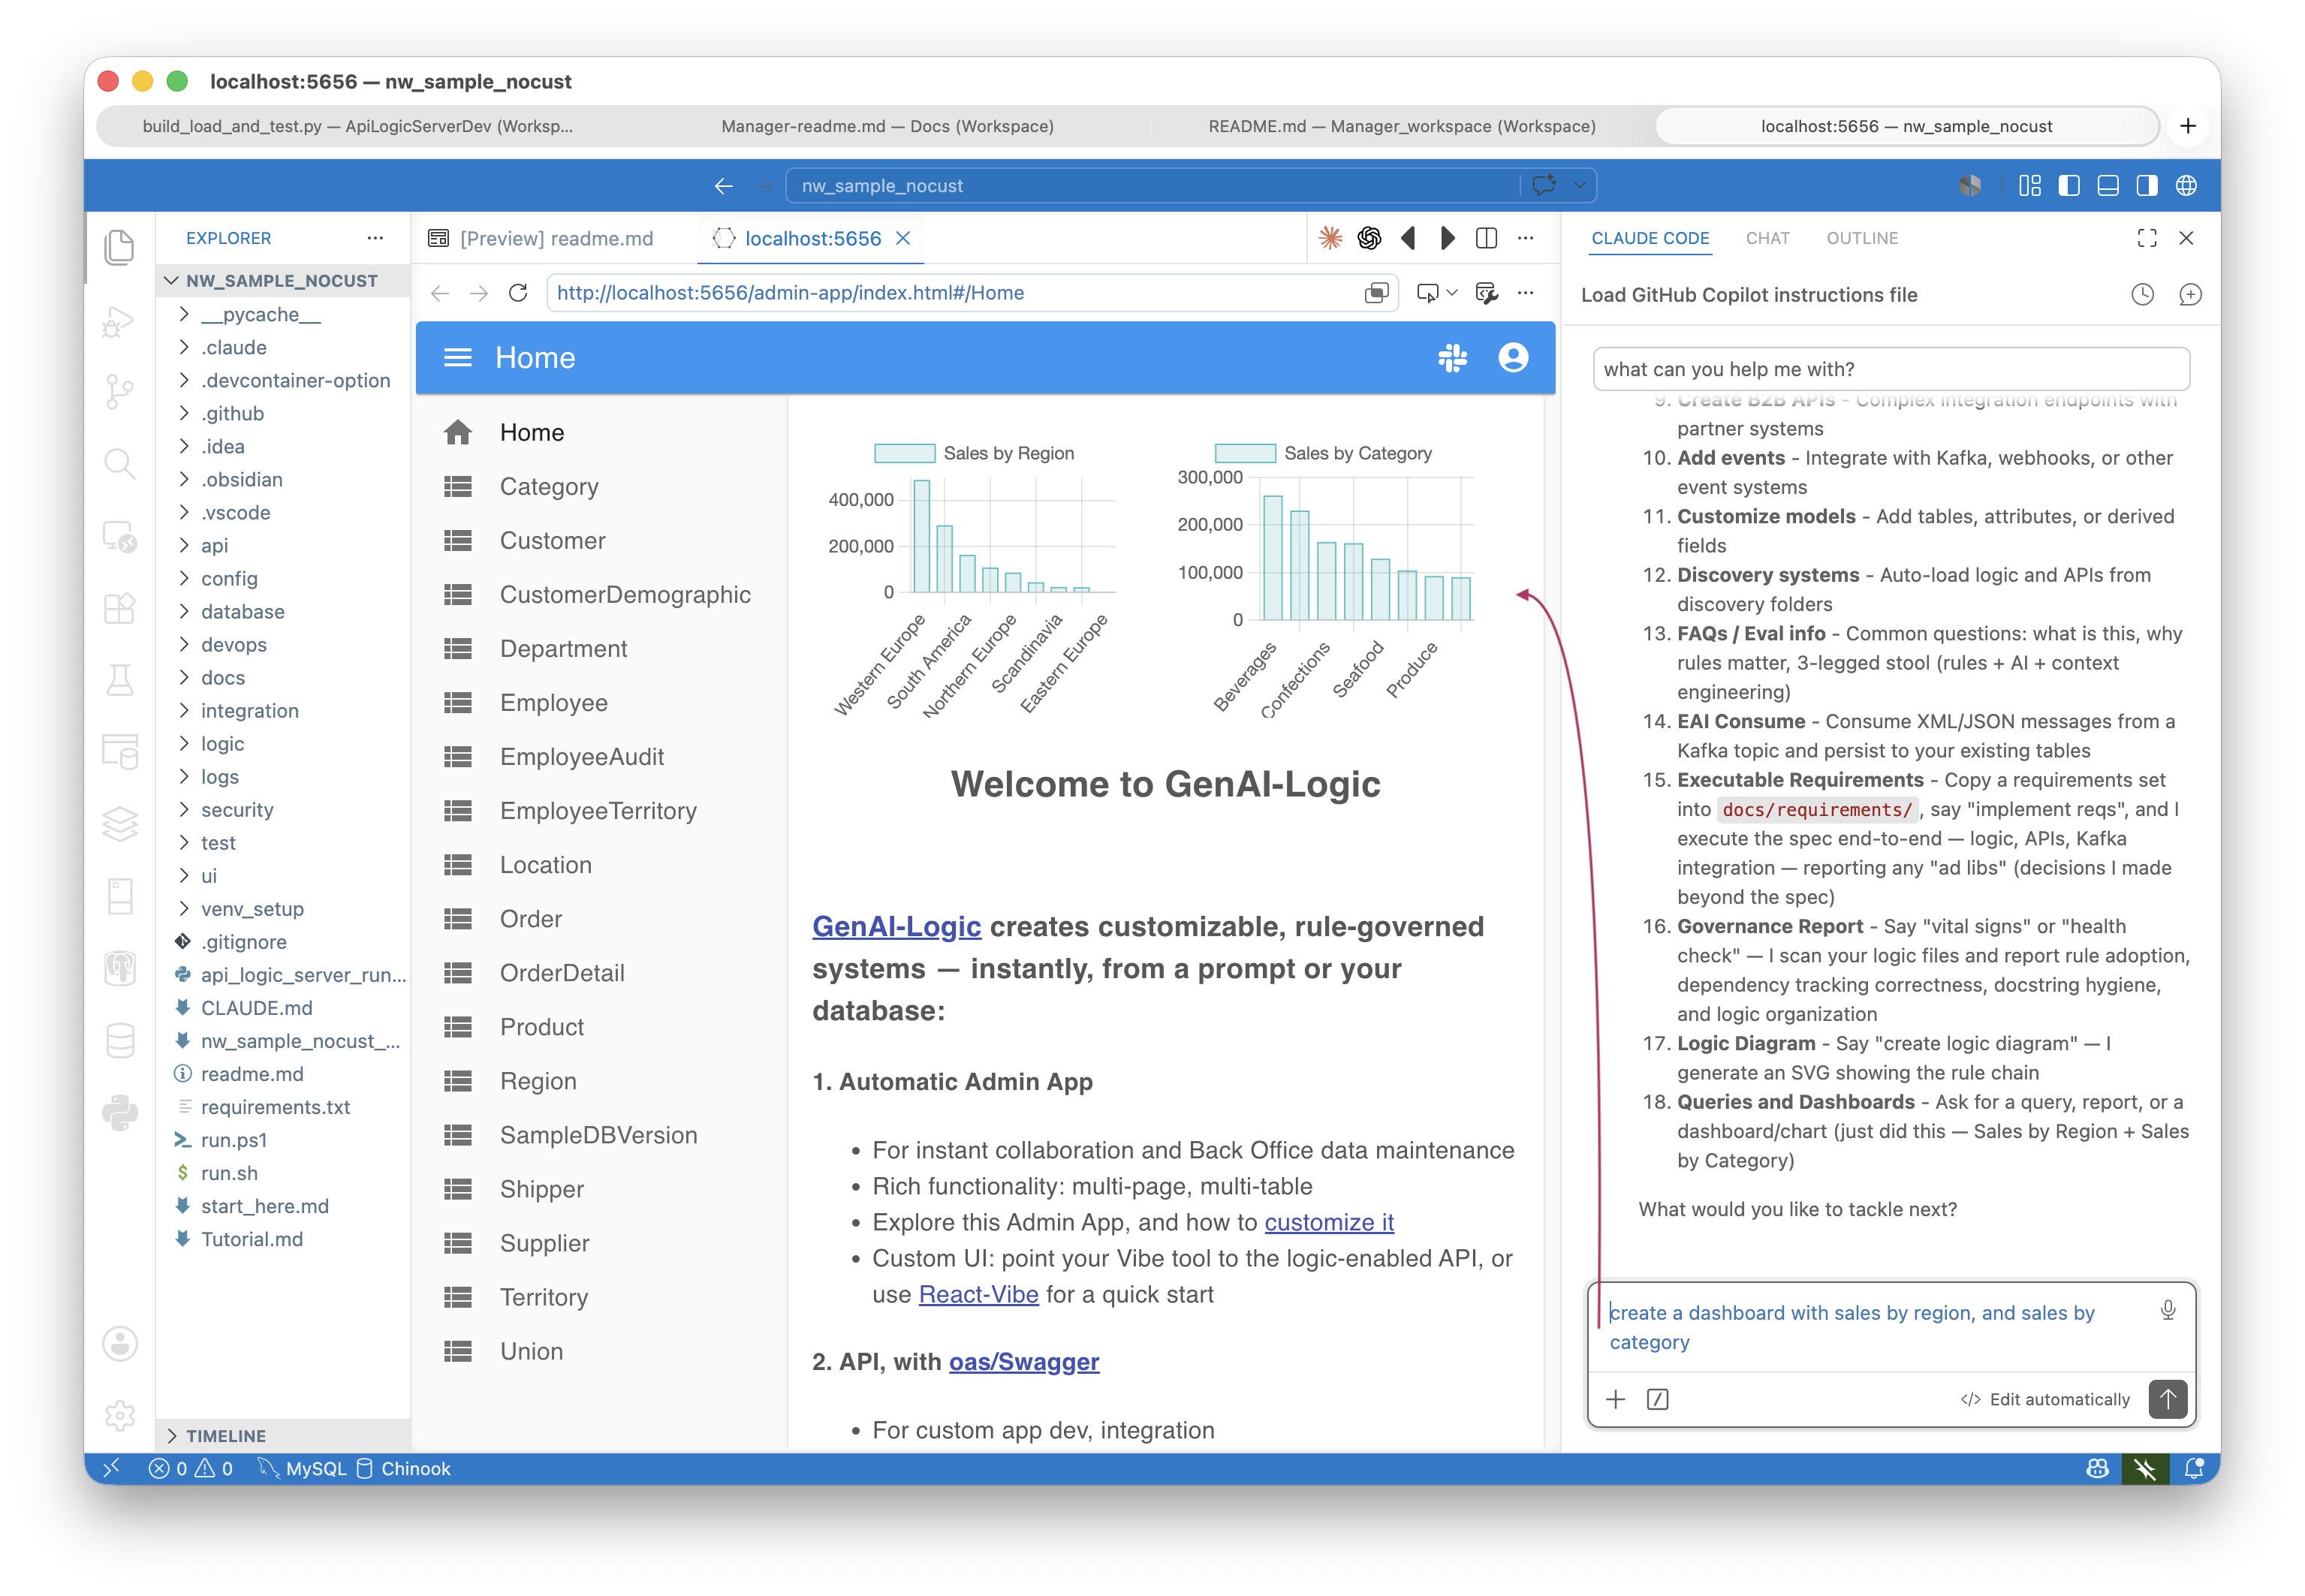
Task: Click the Claude Code starburst icon in editor toolbar
Action: tap(1330, 238)
